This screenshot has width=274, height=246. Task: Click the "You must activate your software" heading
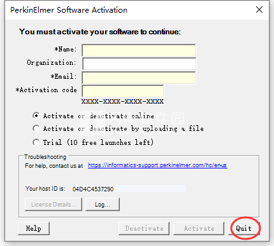100,32
